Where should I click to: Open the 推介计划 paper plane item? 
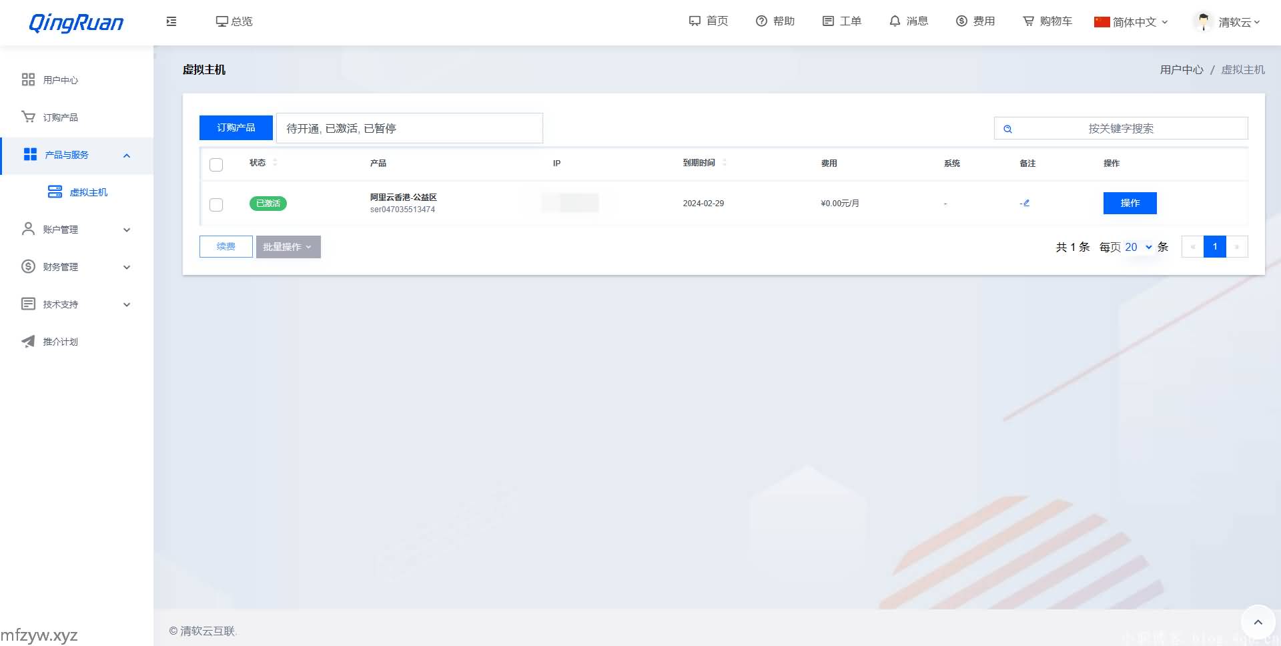click(x=60, y=342)
